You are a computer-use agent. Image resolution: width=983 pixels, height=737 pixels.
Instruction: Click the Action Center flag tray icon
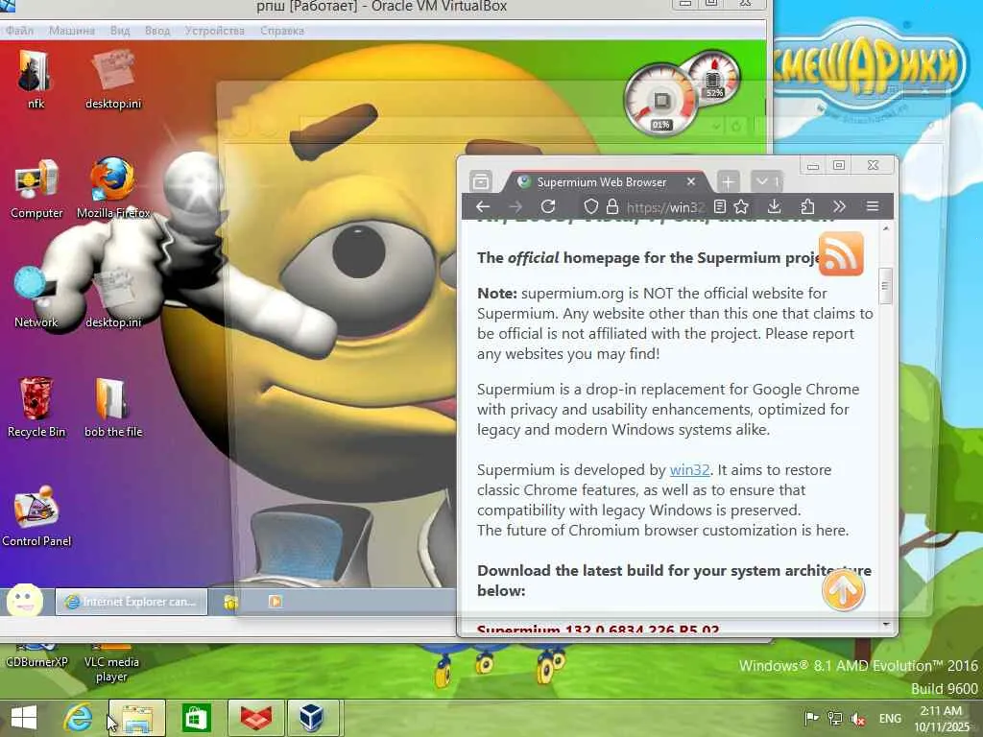(811, 718)
